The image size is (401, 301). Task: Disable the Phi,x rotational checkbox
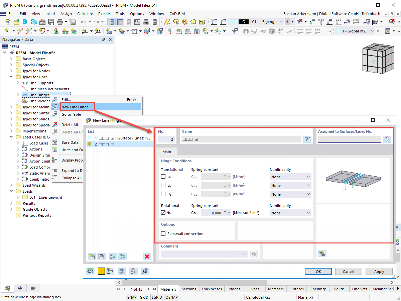click(x=163, y=212)
